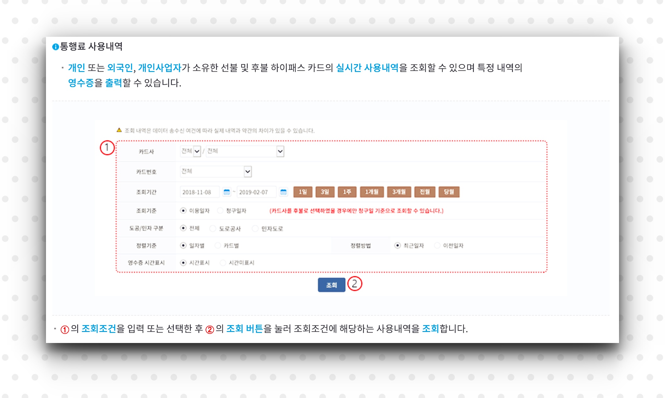Expand the first 카드사 전체 dropdown
The height and width of the screenshot is (398, 665).
click(x=197, y=152)
